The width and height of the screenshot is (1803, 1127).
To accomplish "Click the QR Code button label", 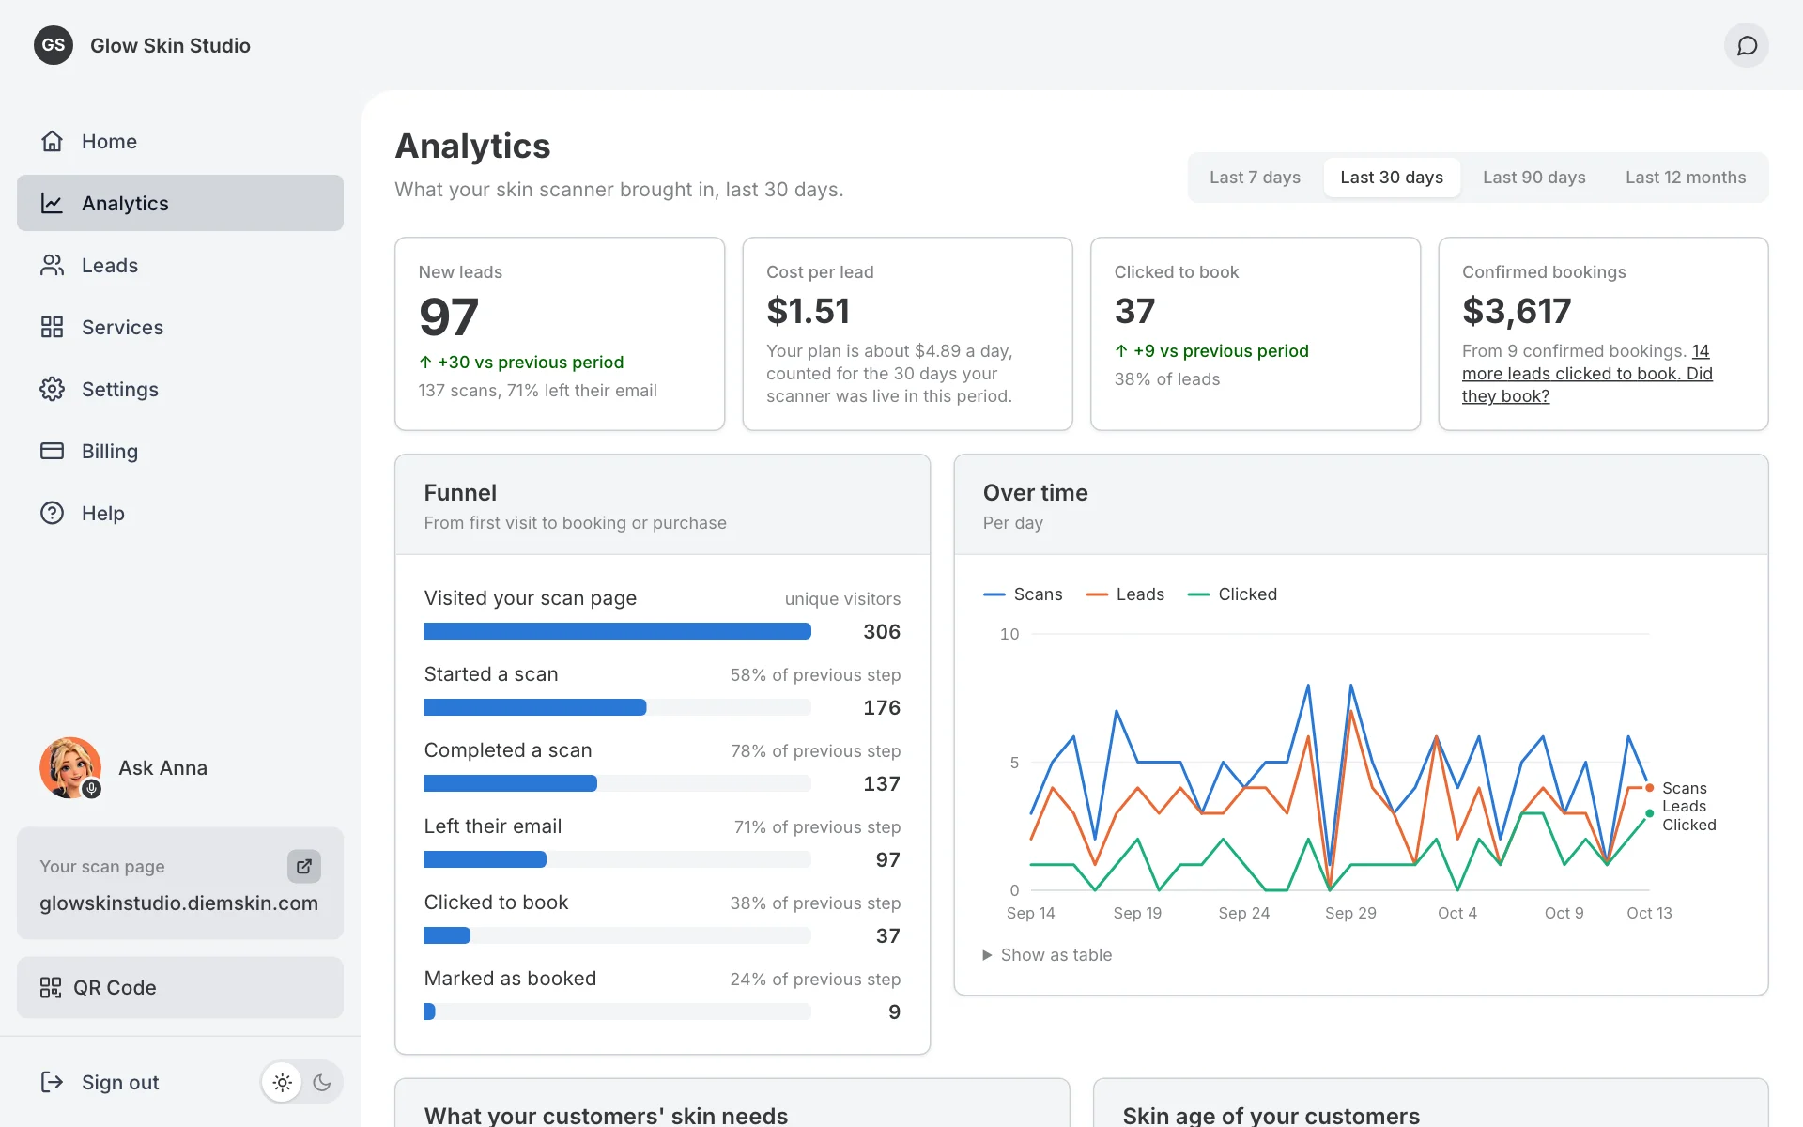I will (x=115, y=987).
